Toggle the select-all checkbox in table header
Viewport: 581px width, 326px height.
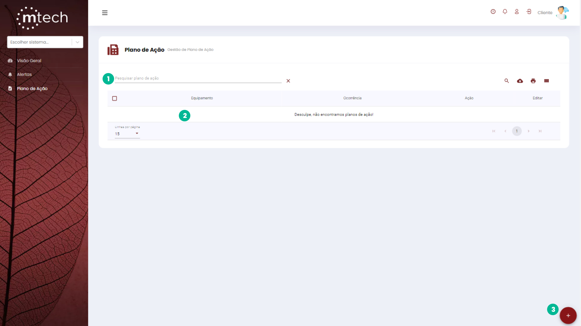coord(114,98)
